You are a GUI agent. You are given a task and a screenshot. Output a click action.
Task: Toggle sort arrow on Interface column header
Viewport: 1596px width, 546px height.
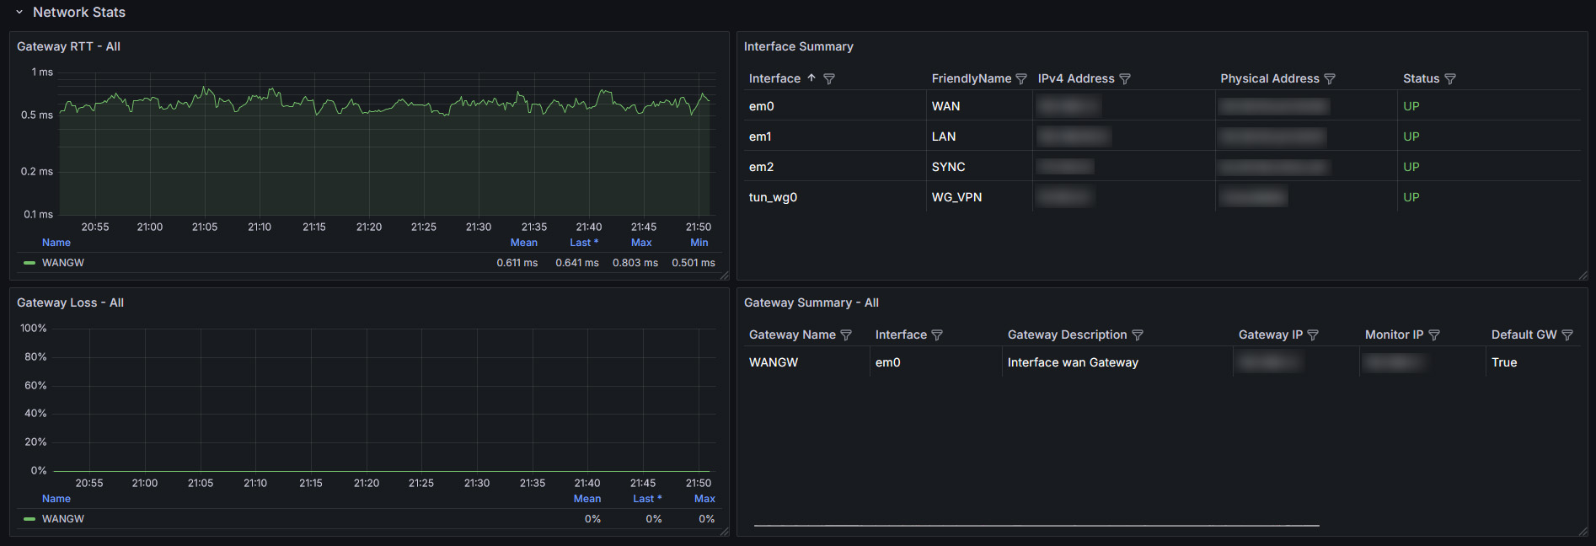click(x=811, y=78)
